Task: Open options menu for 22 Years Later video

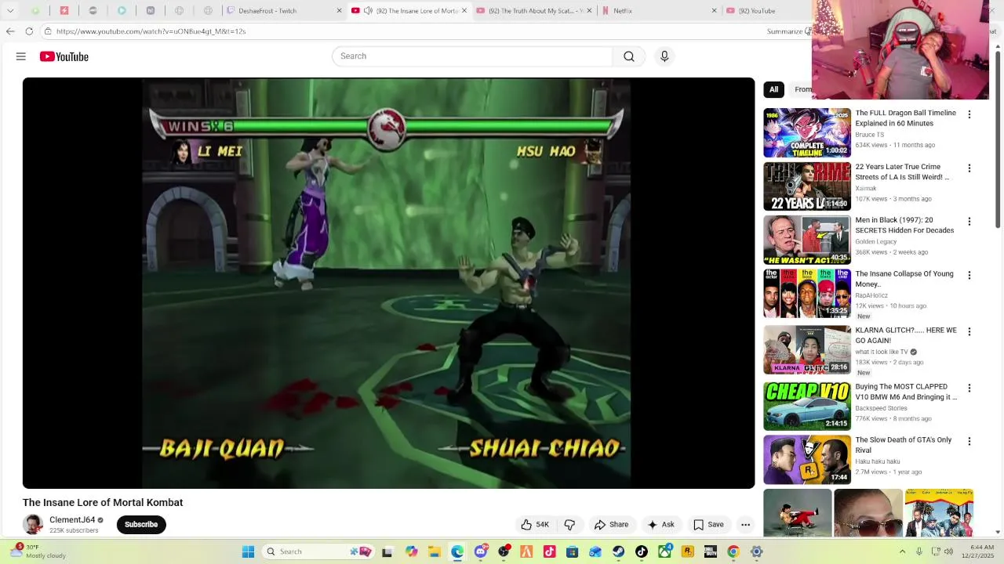Action: [969, 168]
